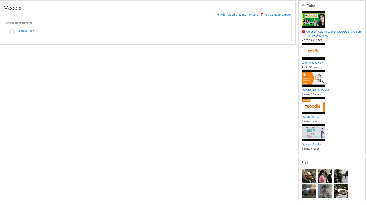Add "Moodle" to my interests
Viewport: 367px width, 205px height.
pos(239,15)
